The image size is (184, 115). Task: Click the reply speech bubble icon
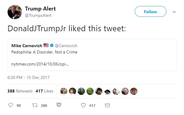[11, 105]
